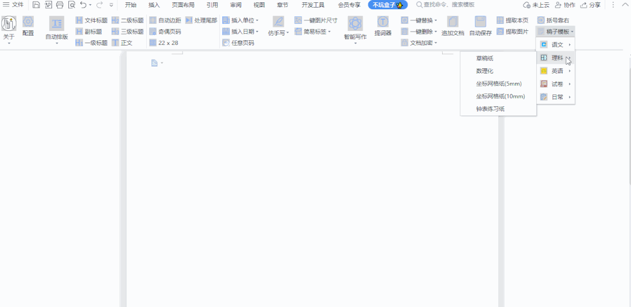Image resolution: width=631 pixels, height=307 pixels.
Task: Open the 一键替换 dropdown
Action: click(x=419, y=20)
